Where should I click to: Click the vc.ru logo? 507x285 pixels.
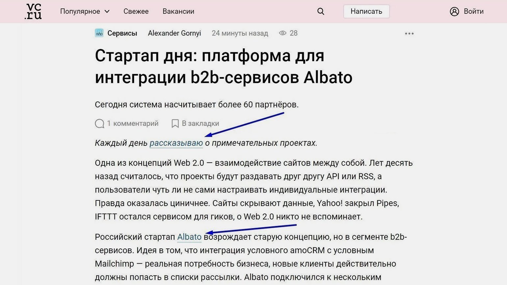point(33,12)
